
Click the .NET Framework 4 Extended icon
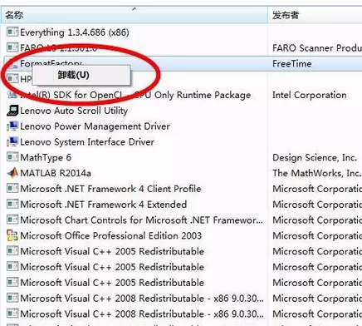(12, 204)
